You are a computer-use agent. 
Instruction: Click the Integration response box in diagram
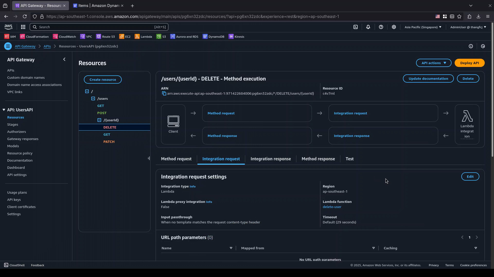pos(383,136)
